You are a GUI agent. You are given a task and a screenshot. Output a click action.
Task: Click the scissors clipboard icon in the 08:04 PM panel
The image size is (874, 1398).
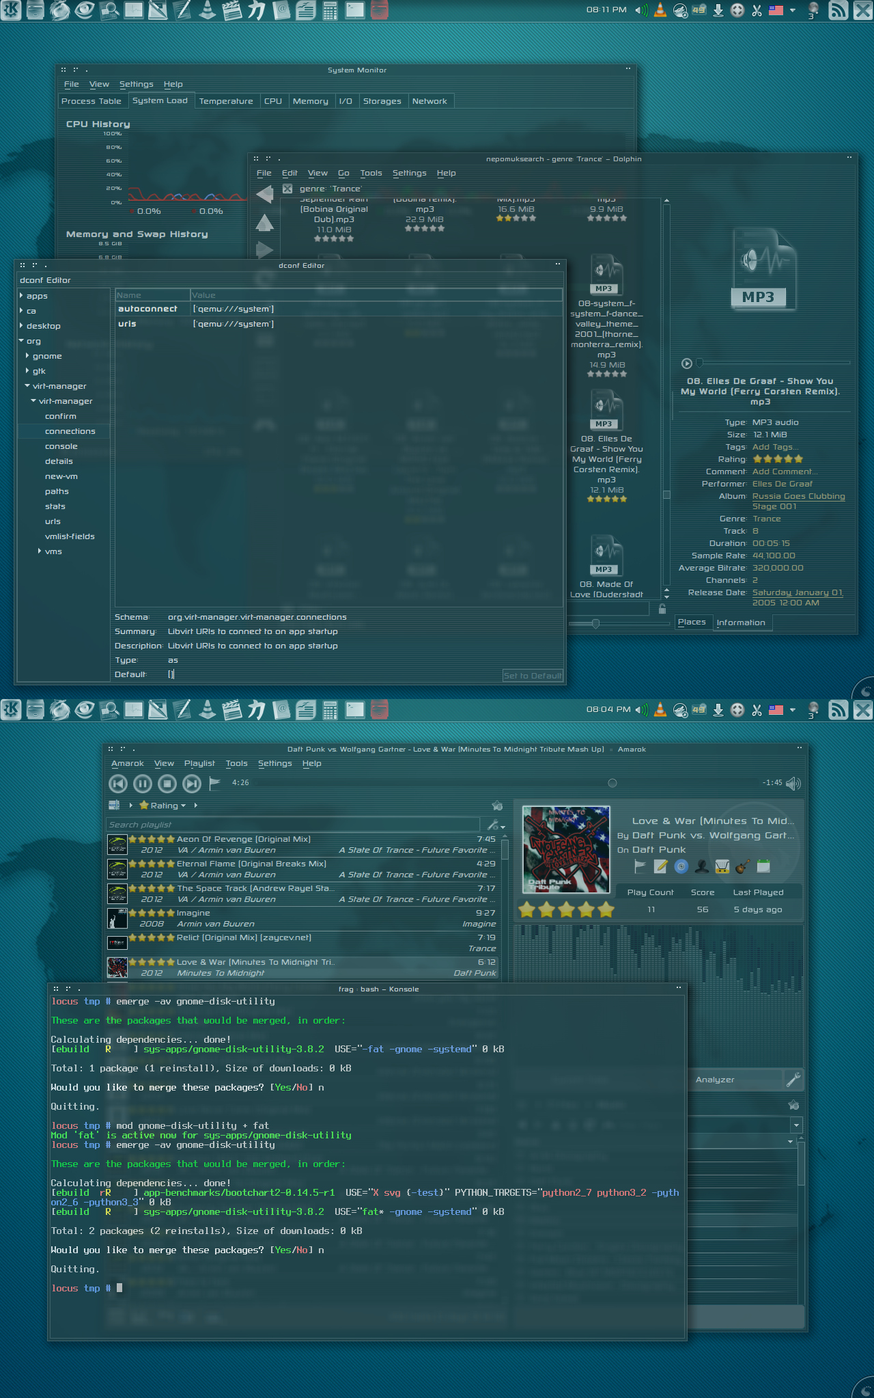coord(757,710)
